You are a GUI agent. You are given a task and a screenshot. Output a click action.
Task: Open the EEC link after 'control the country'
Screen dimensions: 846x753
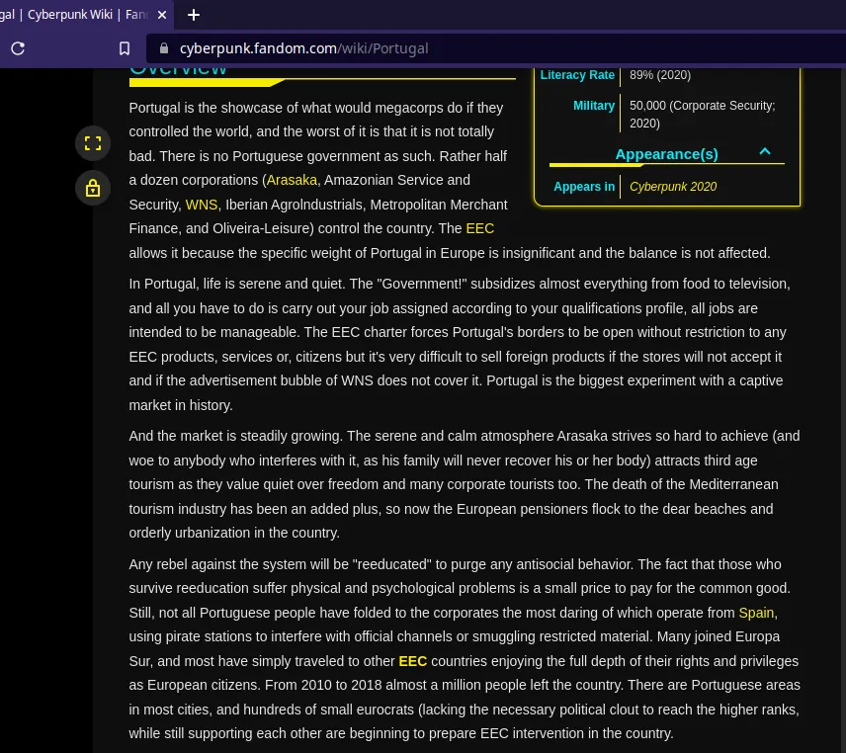tap(479, 228)
